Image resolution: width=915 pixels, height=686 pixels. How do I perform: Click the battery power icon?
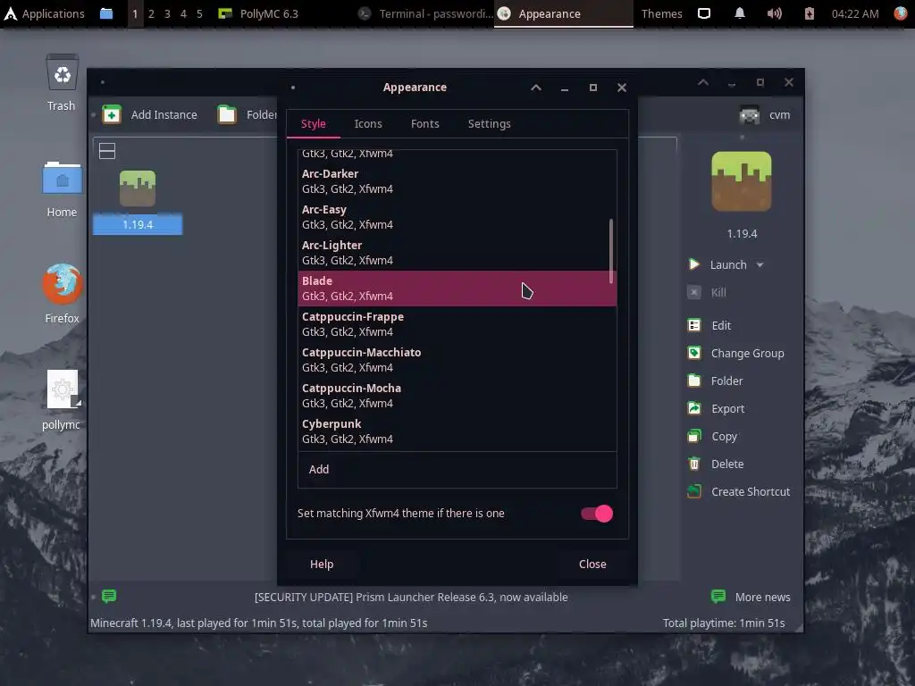810,13
